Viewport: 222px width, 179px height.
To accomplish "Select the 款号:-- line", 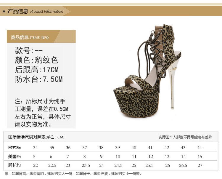I will 29,51.
